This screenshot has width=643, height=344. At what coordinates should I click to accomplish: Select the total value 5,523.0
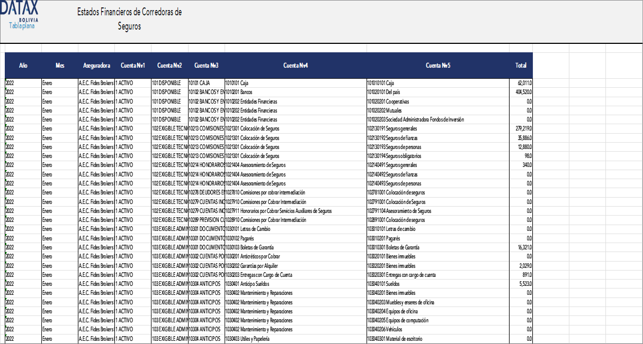click(521, 284)
